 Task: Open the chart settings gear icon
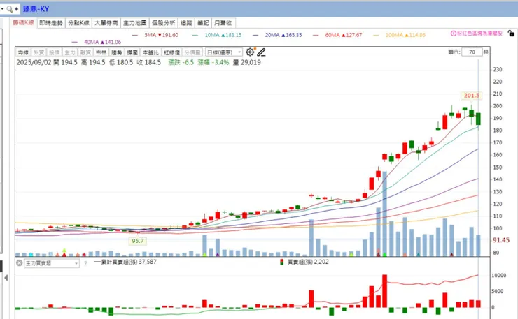click(250, 52)
